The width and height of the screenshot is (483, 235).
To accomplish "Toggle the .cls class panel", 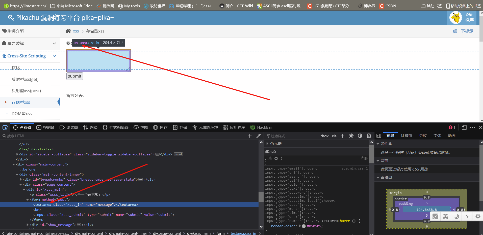I will pos(334,136).
